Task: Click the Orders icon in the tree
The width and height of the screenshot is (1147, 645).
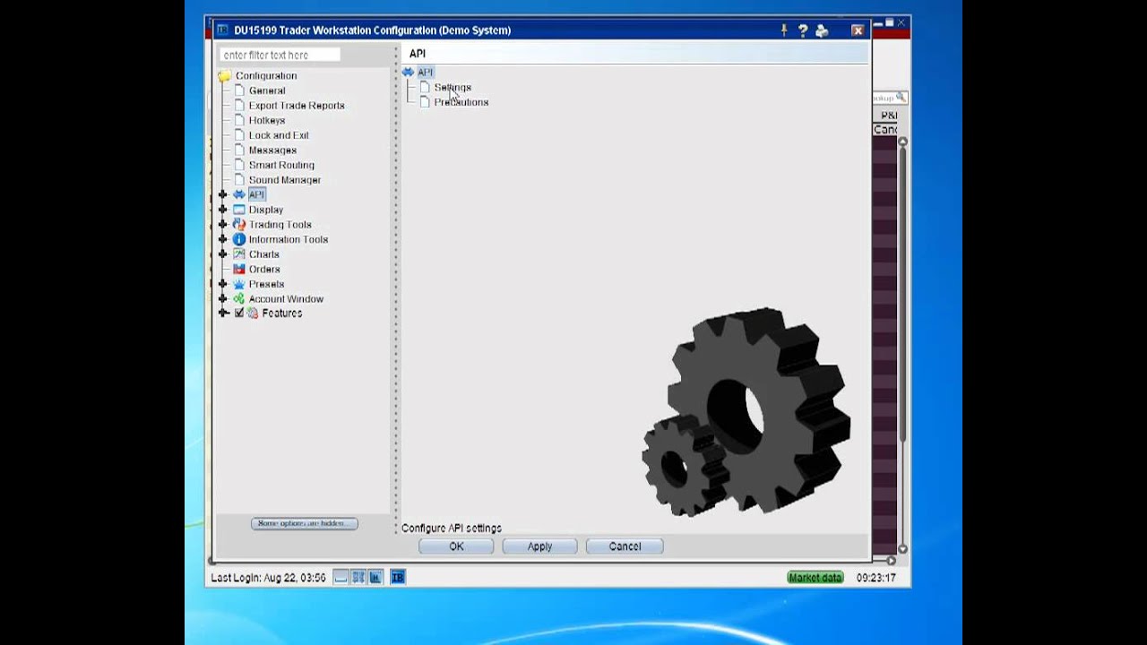Action: 239,269
